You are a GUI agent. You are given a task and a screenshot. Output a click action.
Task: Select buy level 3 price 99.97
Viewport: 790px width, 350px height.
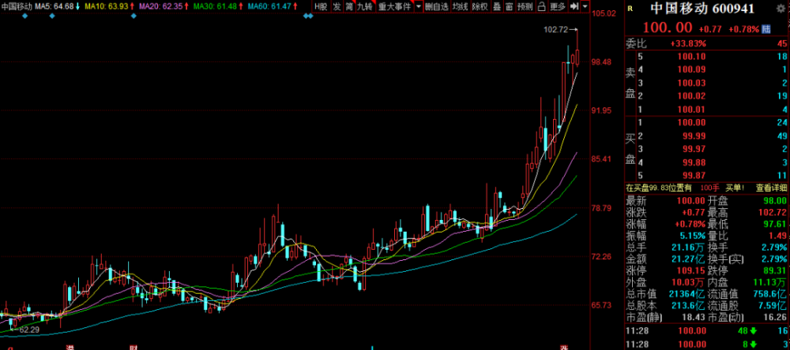[x=693, y=149]
